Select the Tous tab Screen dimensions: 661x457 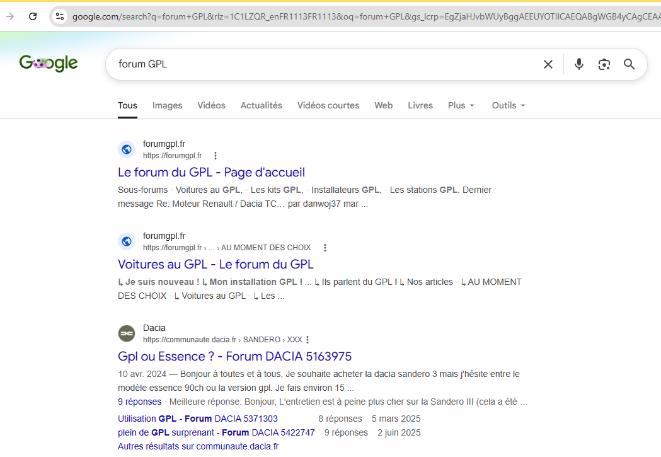pos(127,105)
